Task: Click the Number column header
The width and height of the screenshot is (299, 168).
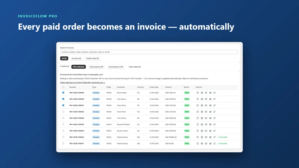Action: [x=73, y=87]
